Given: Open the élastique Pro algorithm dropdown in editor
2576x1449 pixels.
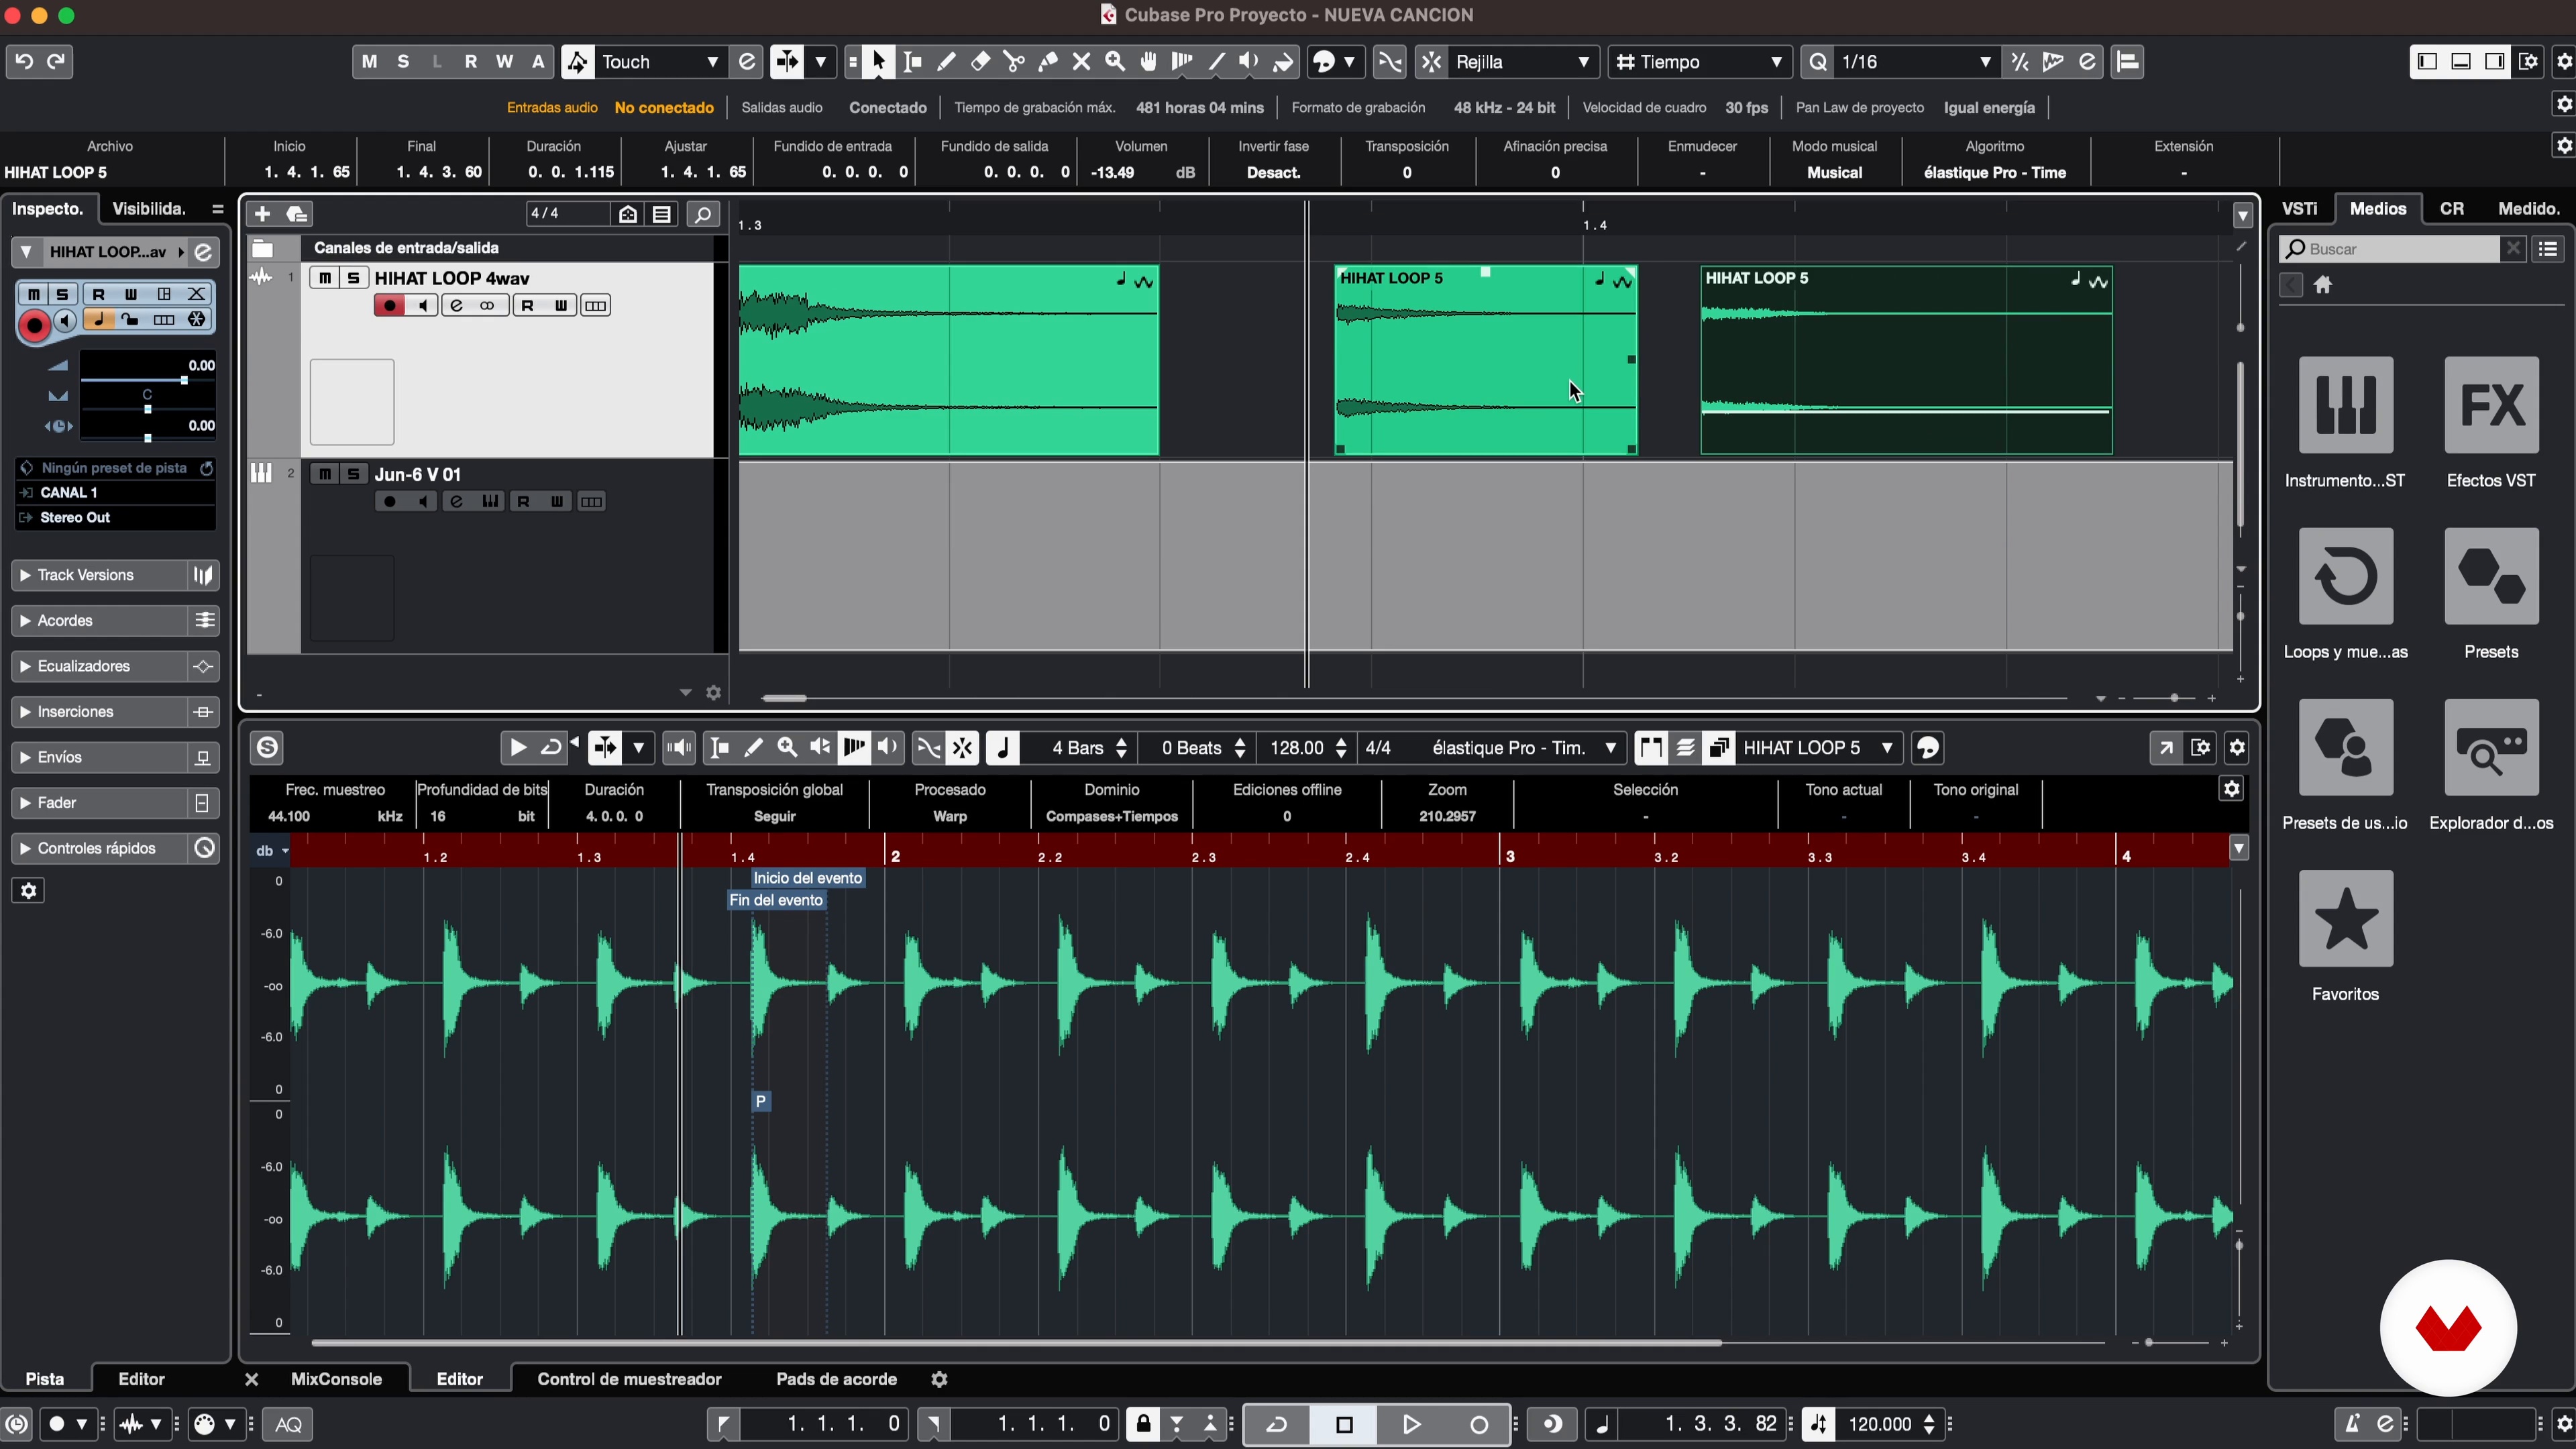Looking at the screenshot, I should point(1523,748).
